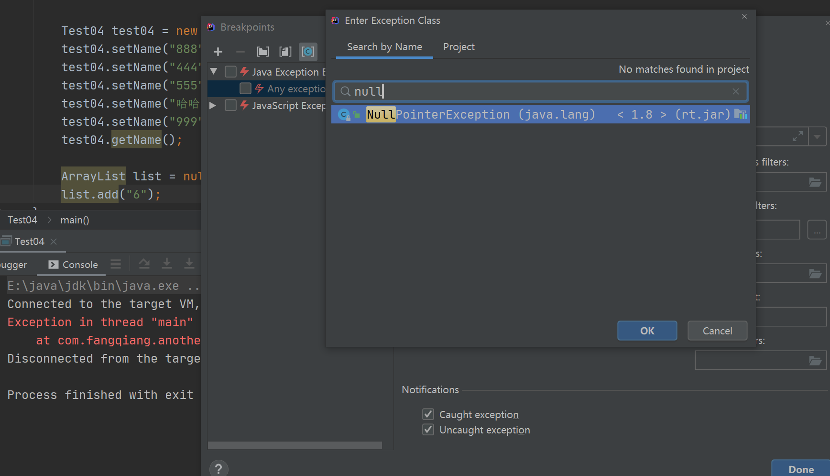830x476 pixels.
Task: Collapse Java Exception Breakpoints group
Action: click(214, 72)
